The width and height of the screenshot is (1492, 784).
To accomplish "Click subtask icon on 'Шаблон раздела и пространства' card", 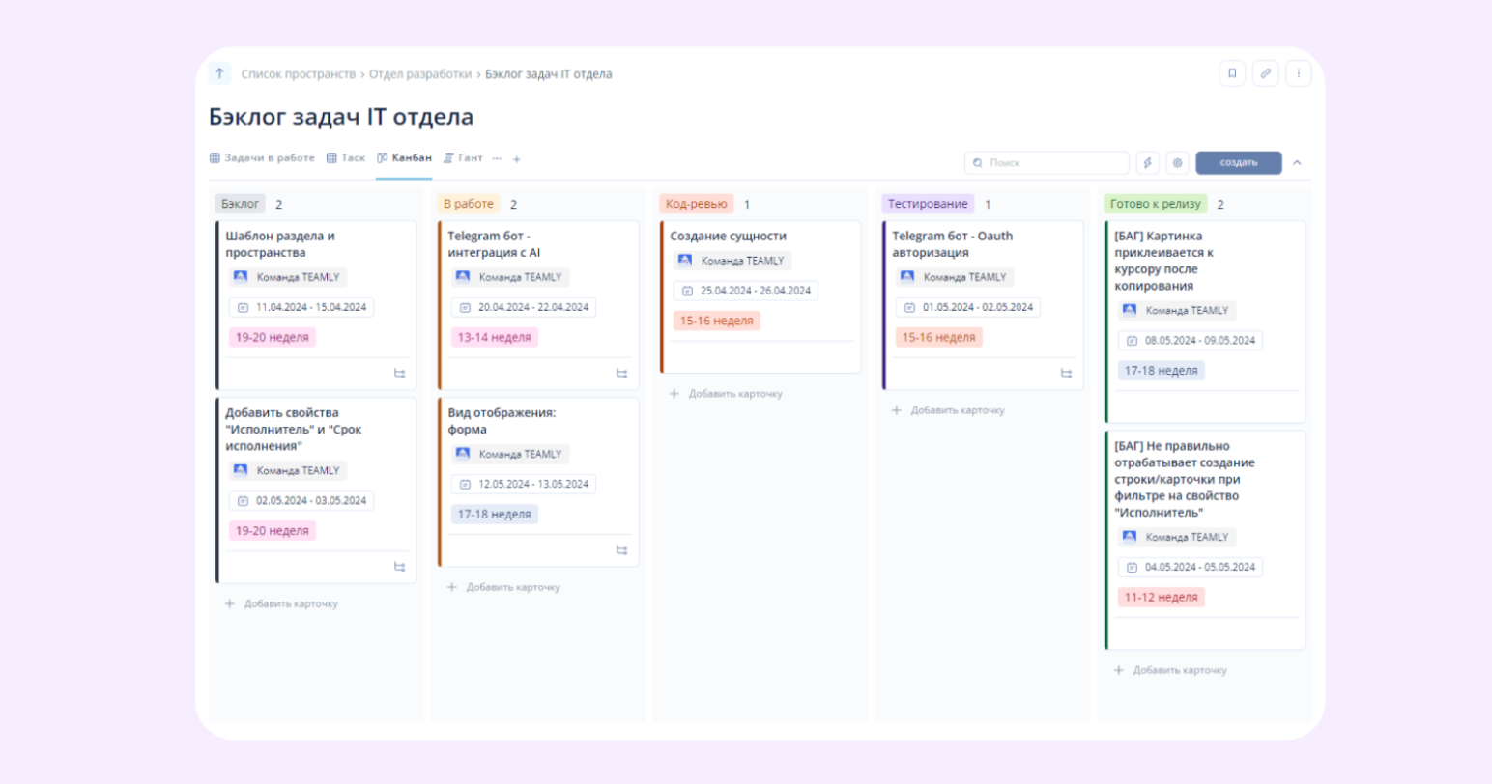I will click(x=399, y=374).
